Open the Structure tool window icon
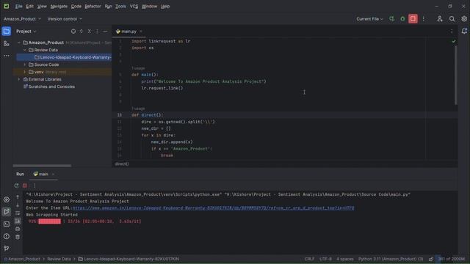 [7, 44]
